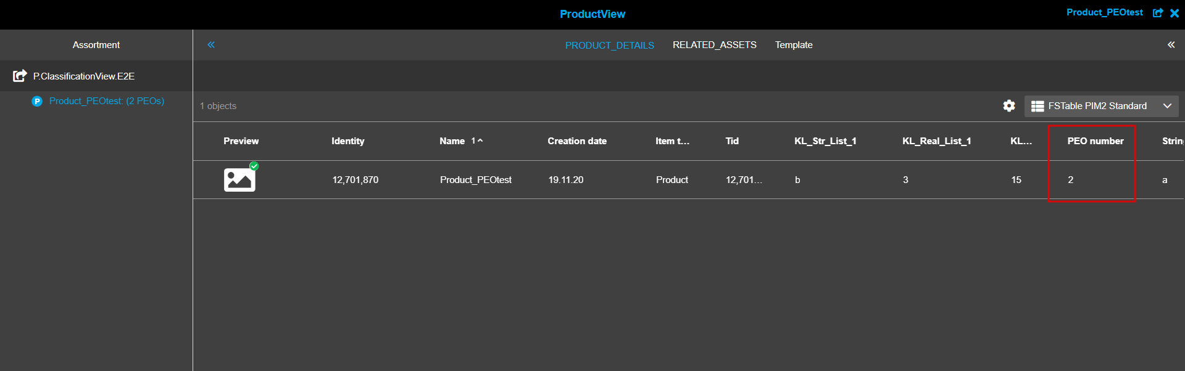The width and height of the screenshot is (1185, 371).
Task: Select the PRODUCT_DETAILS tab
Action: click(609, 44)
